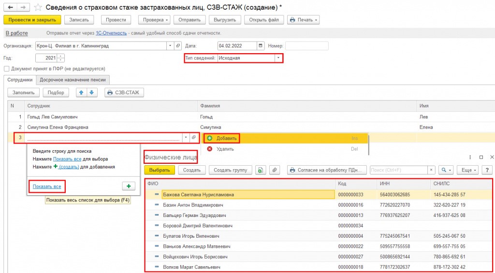The width and height of the screenshot is (495, 273).
Task: Open calendar picker for Дата field
Action: (261, 46)
